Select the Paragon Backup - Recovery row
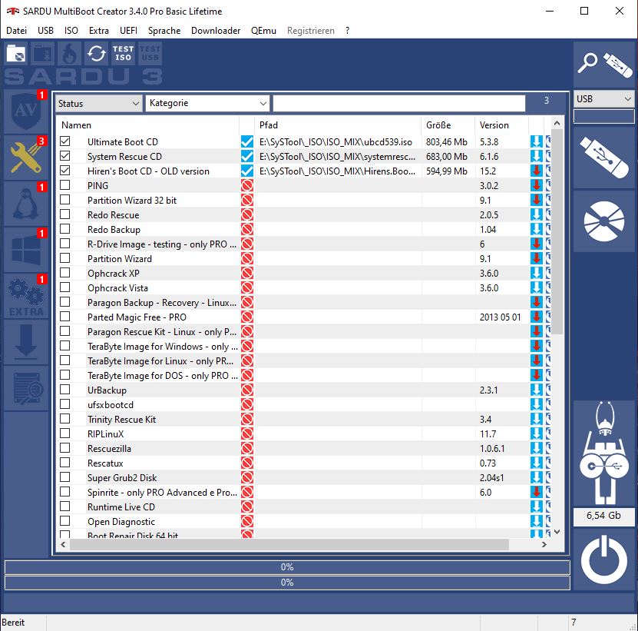This screenshot has width=638, height=631. [303, 302]
